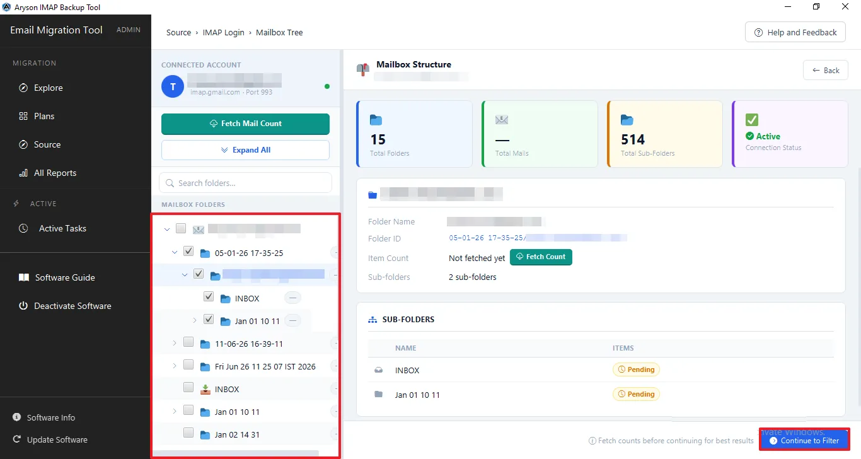The image size is (861, 459).
Task: Click the Plans grid icon
Action: coord(23,116)
